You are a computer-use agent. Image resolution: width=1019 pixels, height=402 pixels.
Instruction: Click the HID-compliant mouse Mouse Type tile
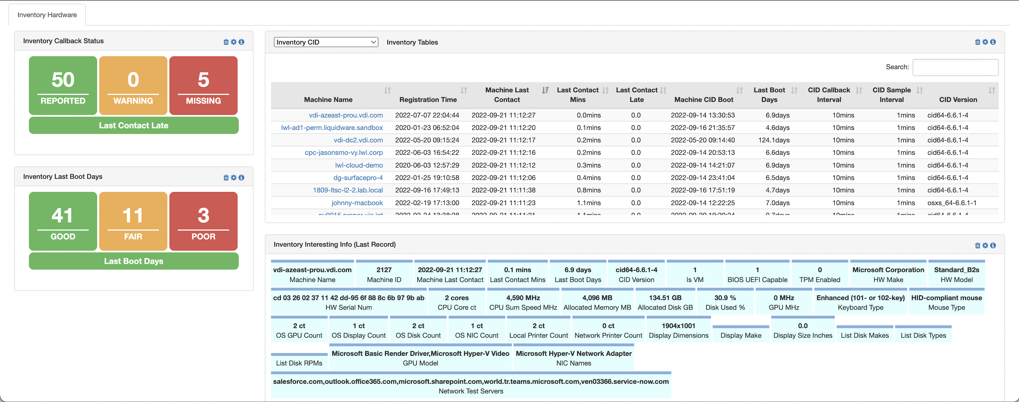[946, 301]
